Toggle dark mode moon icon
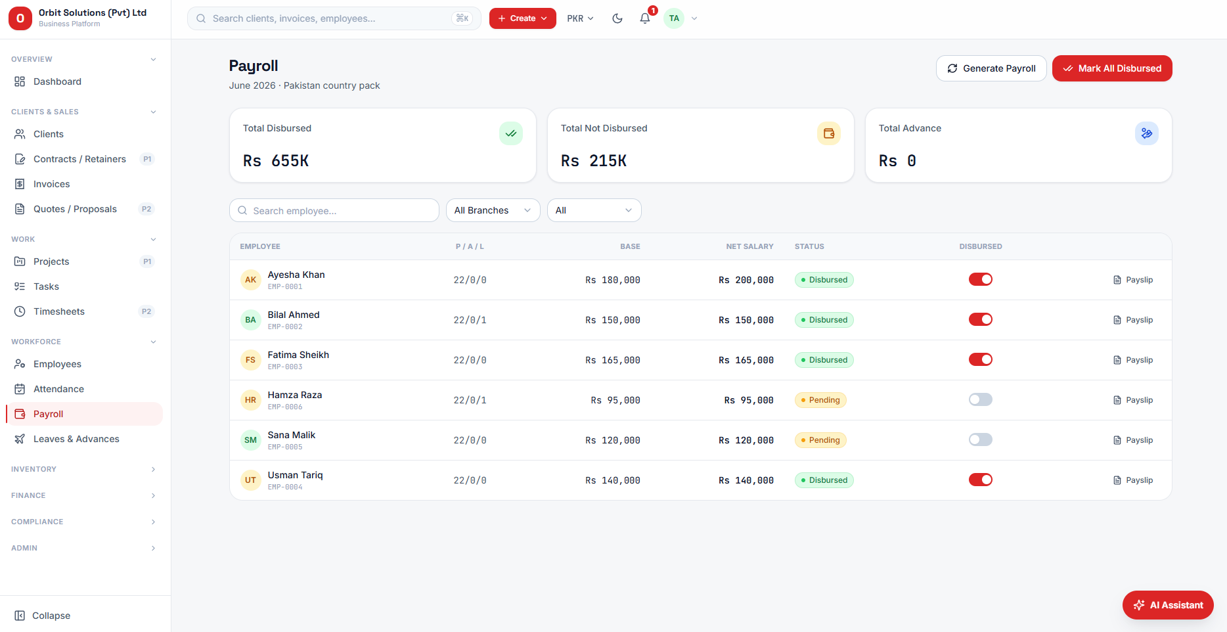 point(617,18)
